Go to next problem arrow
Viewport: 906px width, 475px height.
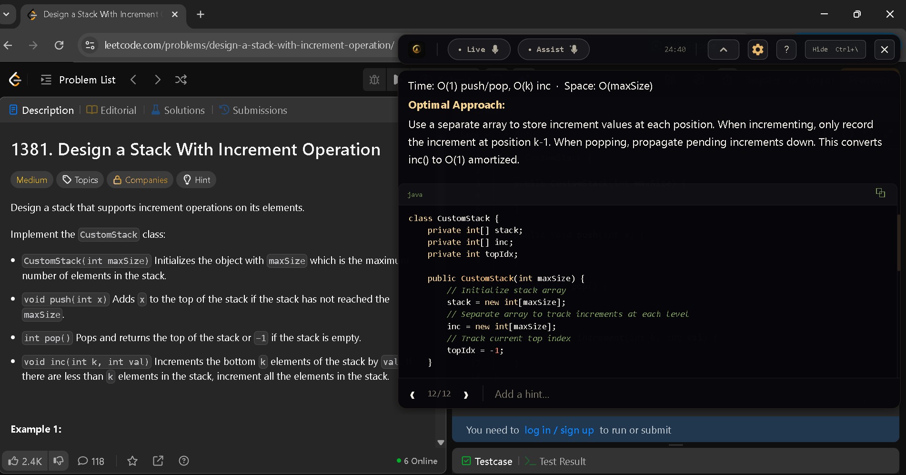click(x=157, y=80)
